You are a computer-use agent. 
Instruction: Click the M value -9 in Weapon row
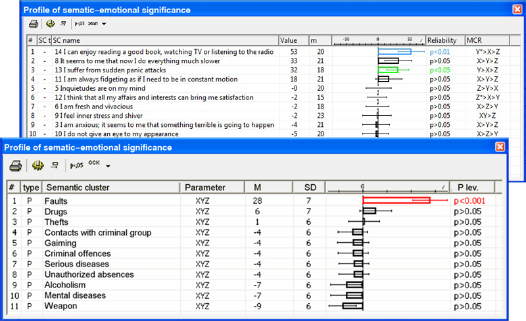tap(257, 307)
